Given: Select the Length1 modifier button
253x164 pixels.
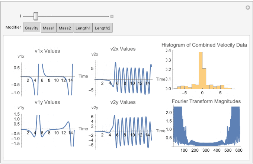Looking at the screenshot, I should point(83,28).
